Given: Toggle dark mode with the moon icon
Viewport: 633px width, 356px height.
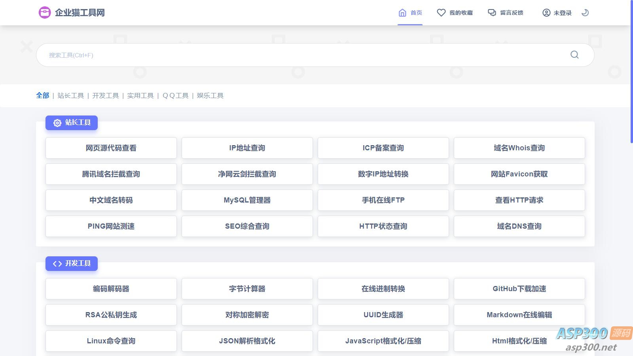Looking at the screenshot, I should click(x=585, y=13).
